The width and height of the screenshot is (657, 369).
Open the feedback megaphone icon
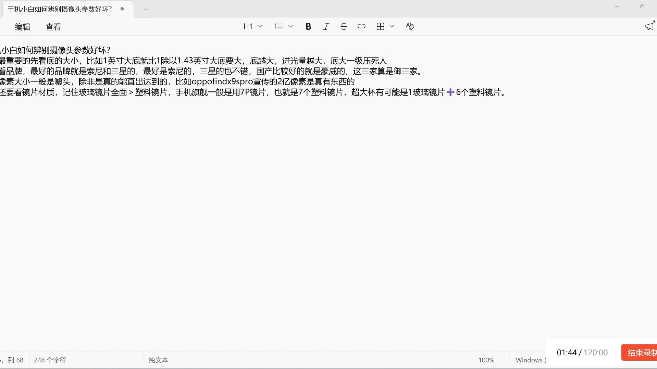[649, 26]
